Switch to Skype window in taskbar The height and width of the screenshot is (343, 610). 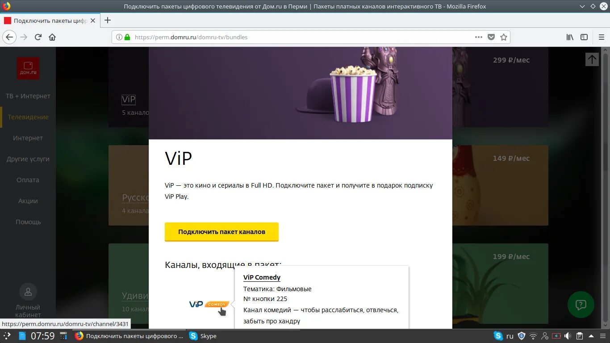[x=204, y=336]
